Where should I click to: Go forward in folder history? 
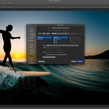[41, 34]
